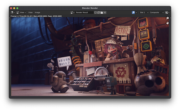Open the editor type selector dropdown
The image size is (180, 110).
13,13
